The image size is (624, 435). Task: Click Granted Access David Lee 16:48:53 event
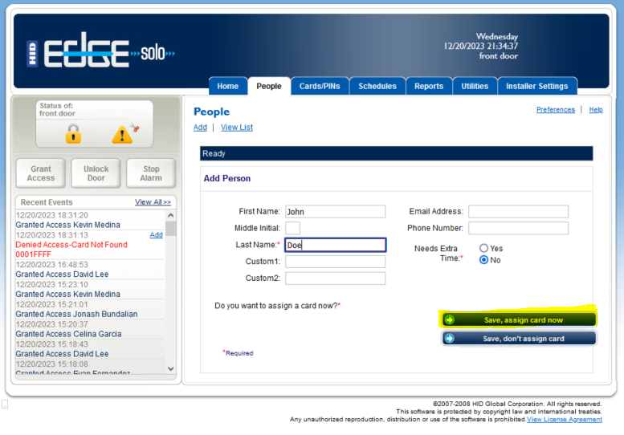click(62, 274)
